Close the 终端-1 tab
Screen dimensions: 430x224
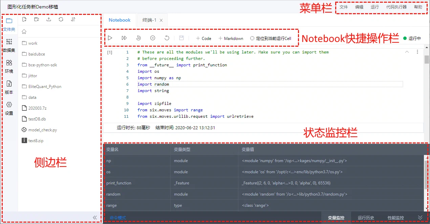coord(161,20)
